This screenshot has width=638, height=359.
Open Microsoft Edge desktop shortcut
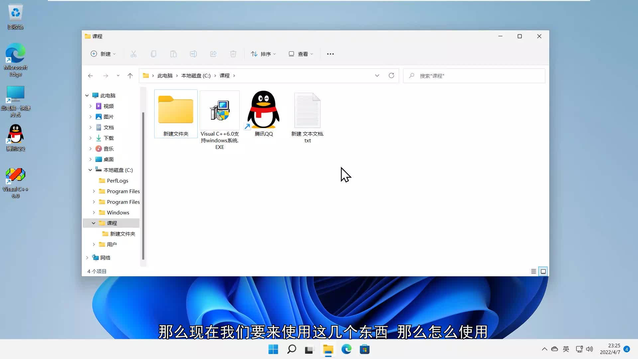tap(16, 60)
